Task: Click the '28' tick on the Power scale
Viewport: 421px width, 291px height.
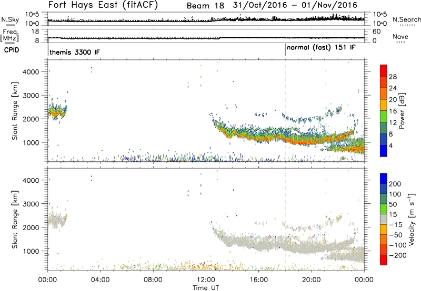Action: point(393,77)
